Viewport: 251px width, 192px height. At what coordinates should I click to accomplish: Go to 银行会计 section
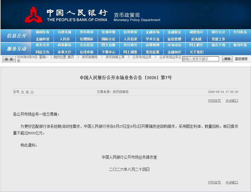[x=218, y=32]
